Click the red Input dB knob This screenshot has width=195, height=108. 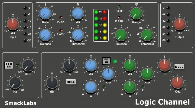(x=13, y=24)
